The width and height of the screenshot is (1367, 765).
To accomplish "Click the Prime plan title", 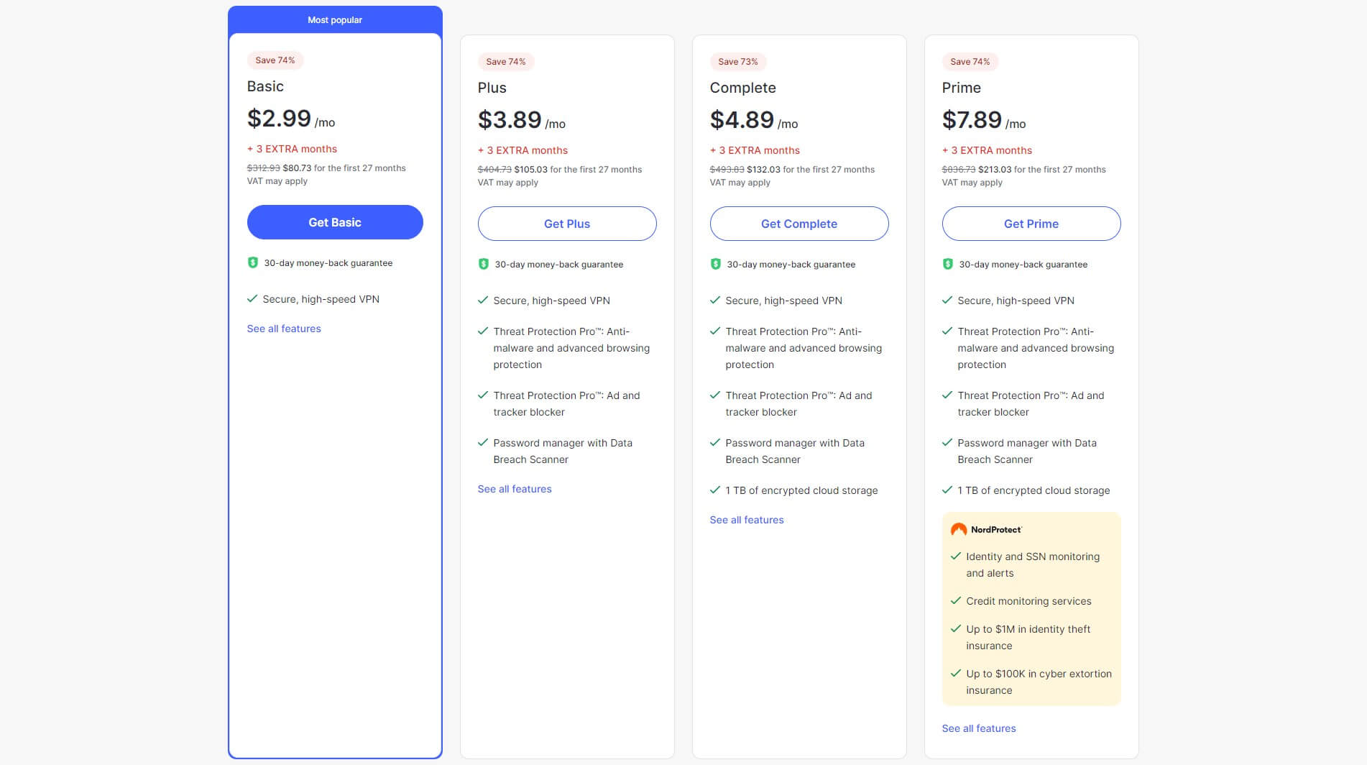I will [962, 88].
